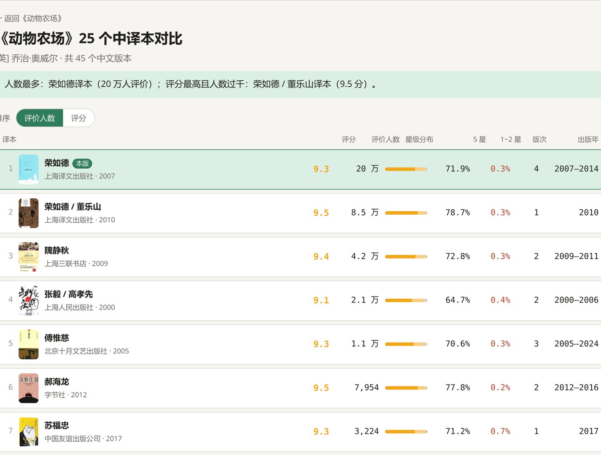Click the summary banner about 荣如德译本
This screenshot has height=455, width=601.
[300, 85]
